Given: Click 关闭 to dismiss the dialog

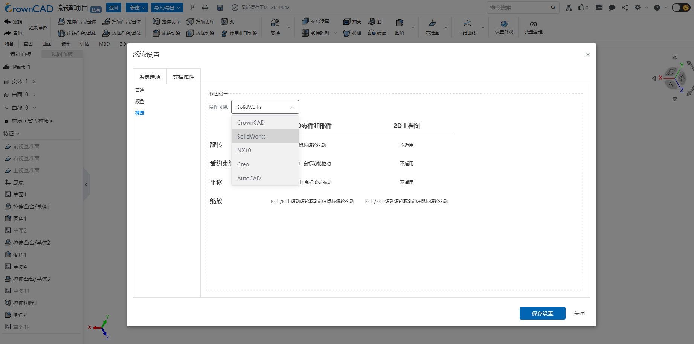Looking at the screenshot, I should [579, 314].
